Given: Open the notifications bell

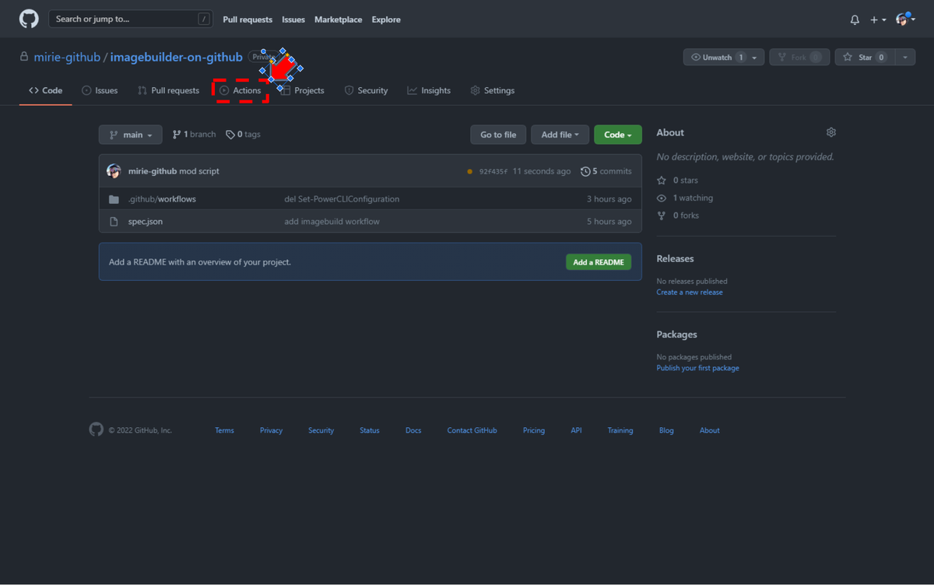Looking at the screenshot, I should click(x=855, y=19).
